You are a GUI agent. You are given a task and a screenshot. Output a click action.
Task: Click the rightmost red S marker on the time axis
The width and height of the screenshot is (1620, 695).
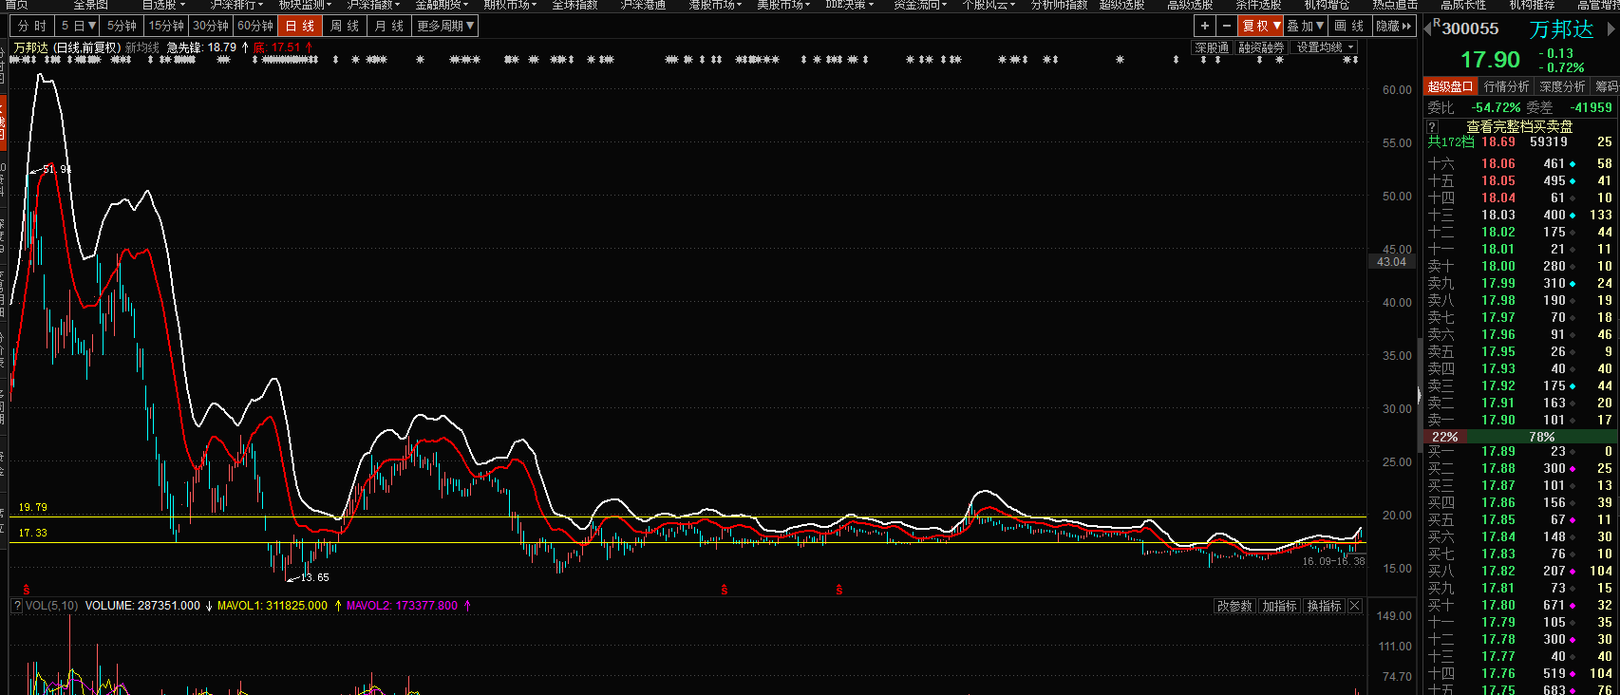pos(839,590)
